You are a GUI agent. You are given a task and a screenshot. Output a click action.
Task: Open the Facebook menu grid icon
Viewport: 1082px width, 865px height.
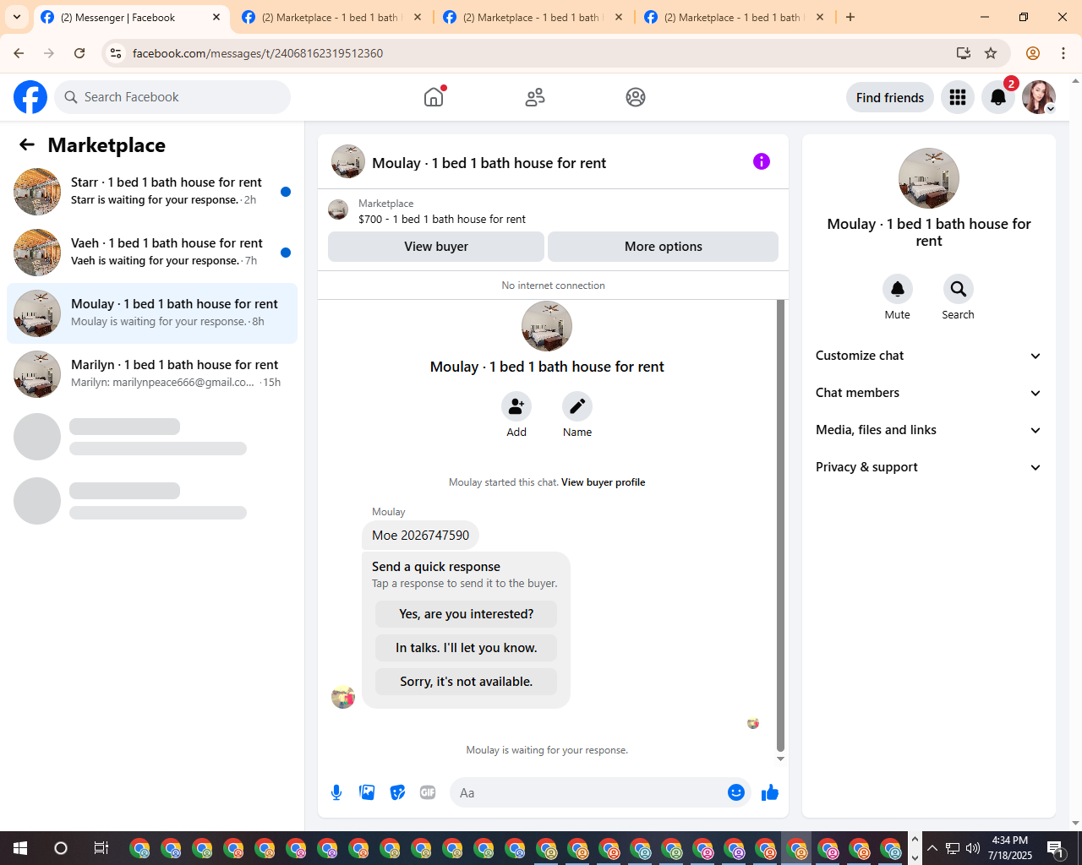point(958,97)
